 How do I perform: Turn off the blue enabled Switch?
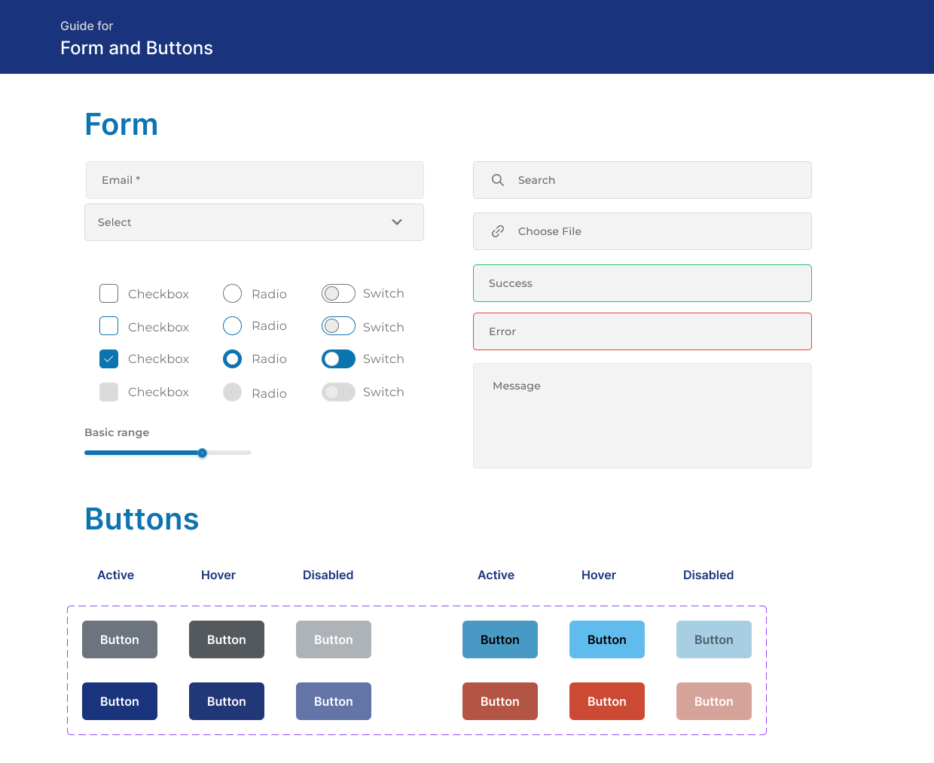click(x=338, y=359)
